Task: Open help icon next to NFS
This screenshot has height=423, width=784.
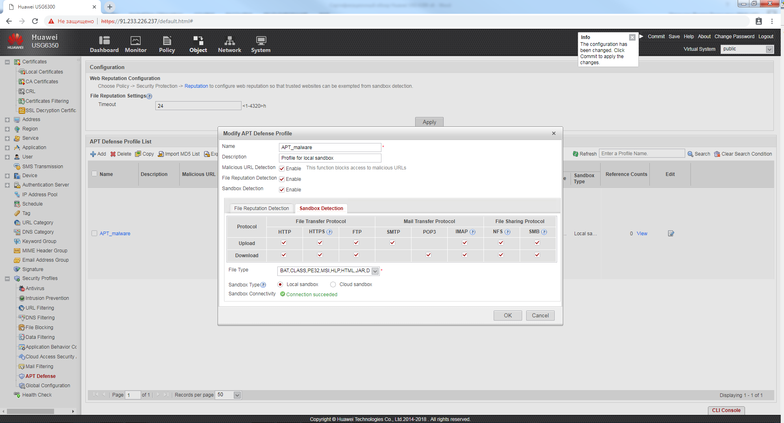Action: pyautogui.click(x=507, y=232)
